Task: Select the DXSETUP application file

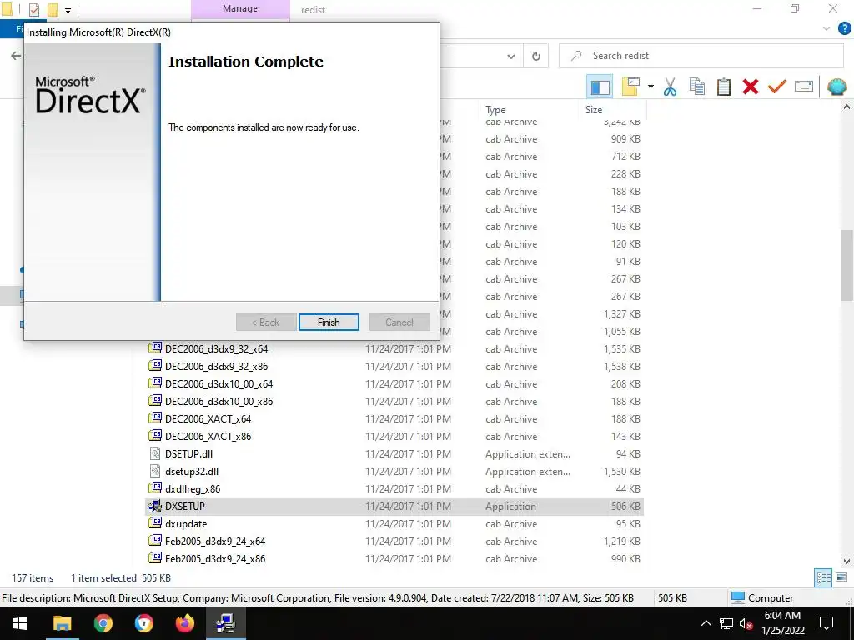Action: coord(394,506)
